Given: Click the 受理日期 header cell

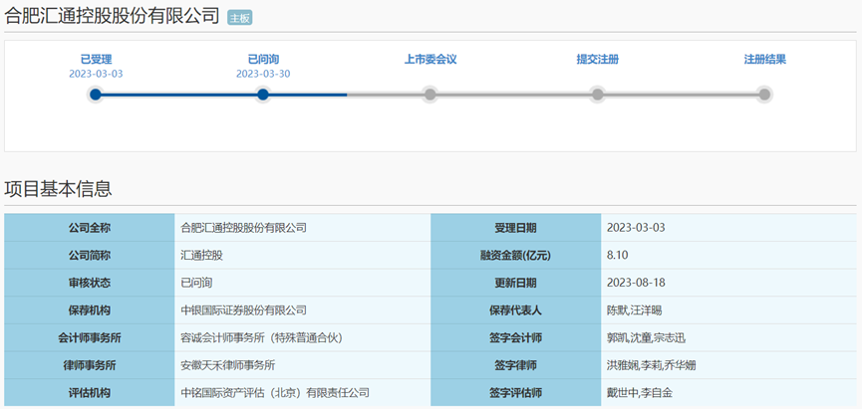Looking at the screenshot, I should [x=515, y=228].
